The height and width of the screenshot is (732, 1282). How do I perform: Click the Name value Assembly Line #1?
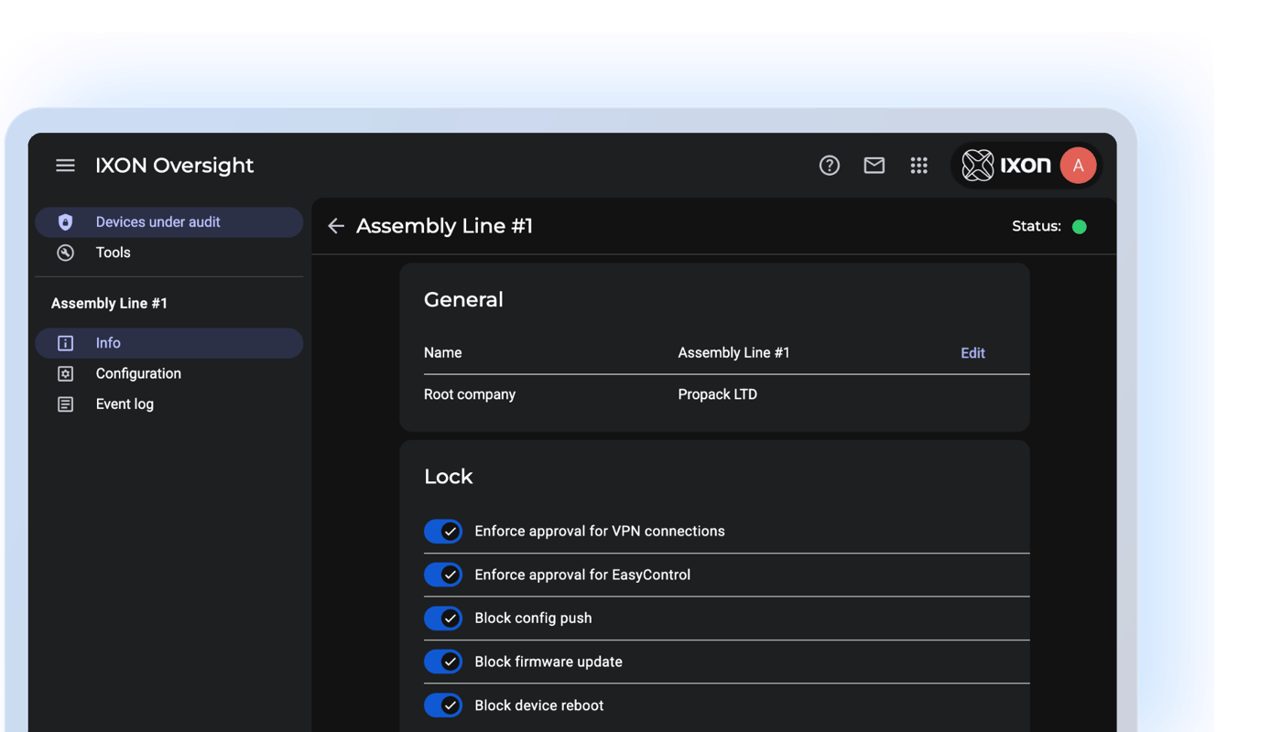click(733, 353)
